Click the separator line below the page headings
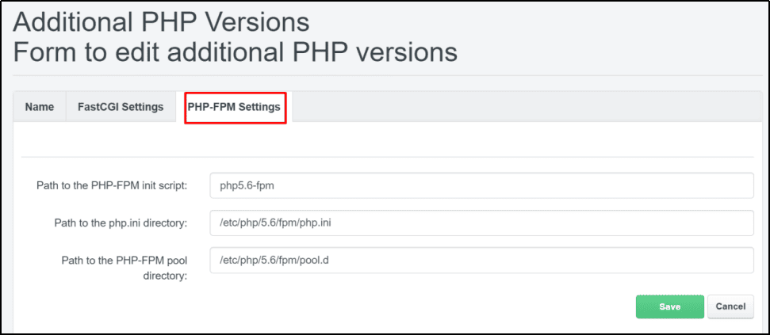Image resolution: width=770 pixels, height=335 pixels. [387, 76]
